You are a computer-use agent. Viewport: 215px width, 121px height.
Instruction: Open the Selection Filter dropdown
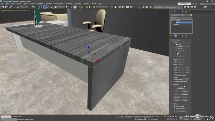24,7
